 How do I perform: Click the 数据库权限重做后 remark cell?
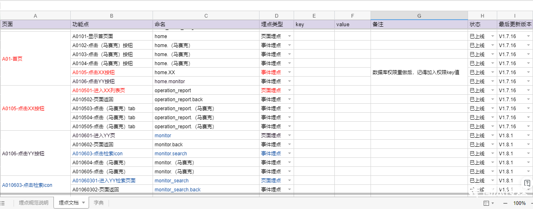point(415,73)
